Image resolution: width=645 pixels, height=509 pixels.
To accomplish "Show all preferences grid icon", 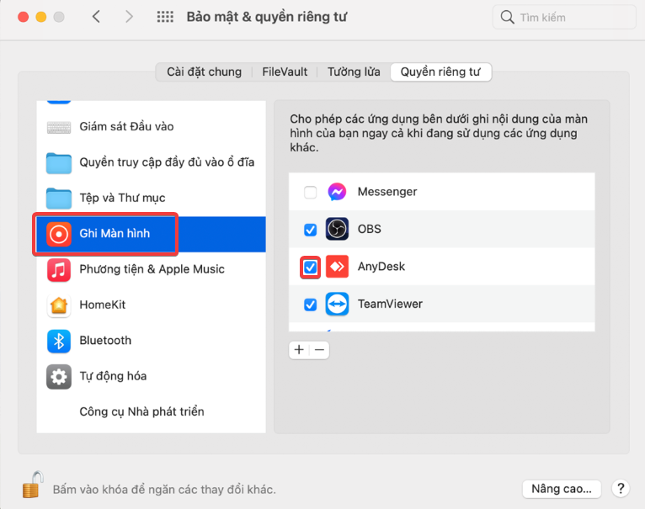I will click(x=166, y=17).
